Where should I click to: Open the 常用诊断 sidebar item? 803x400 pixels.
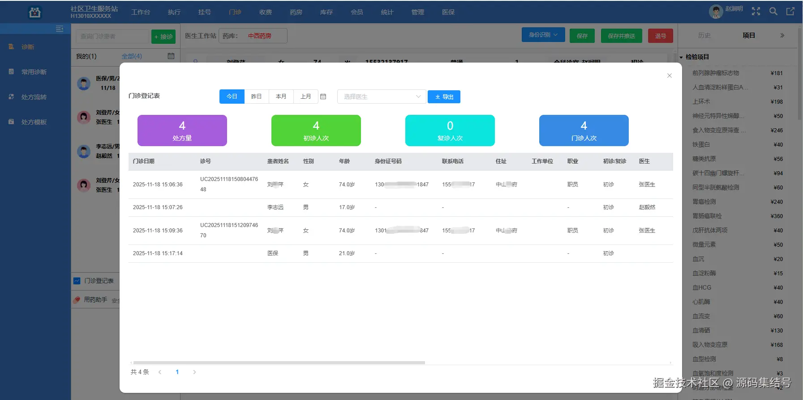[x=34, y=72]
